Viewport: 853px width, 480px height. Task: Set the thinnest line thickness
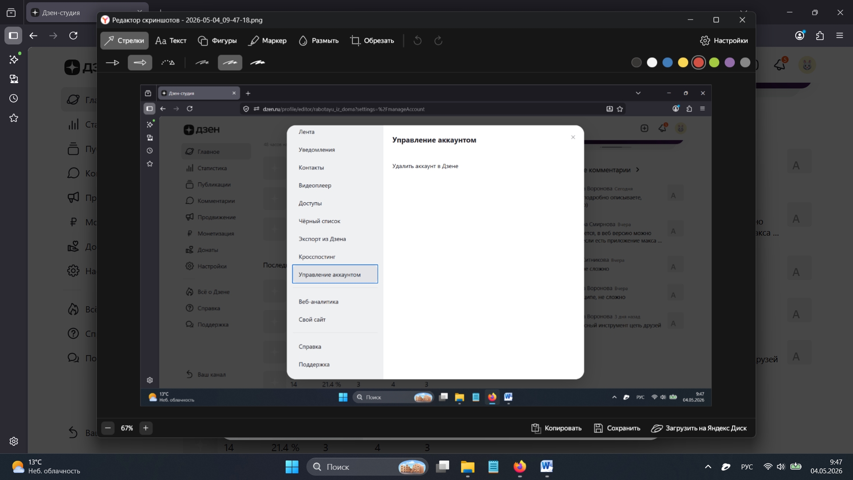point(202,63)
